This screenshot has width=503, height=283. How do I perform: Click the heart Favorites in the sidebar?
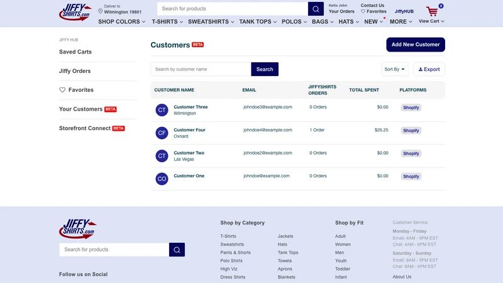[x=76, y=90]
